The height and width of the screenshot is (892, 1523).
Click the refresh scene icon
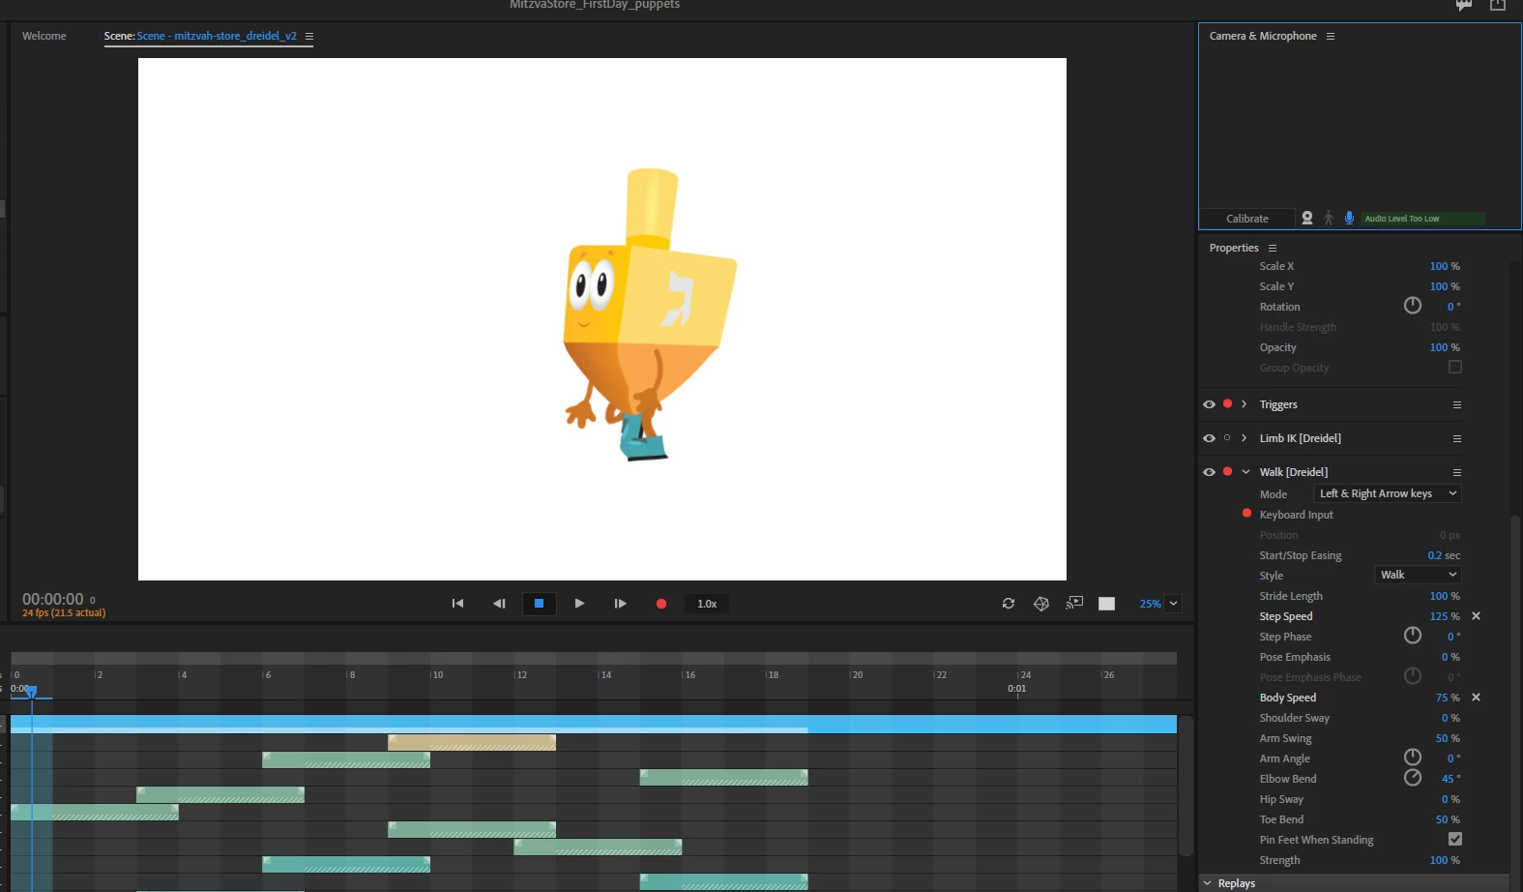(x=1009, y=604)
